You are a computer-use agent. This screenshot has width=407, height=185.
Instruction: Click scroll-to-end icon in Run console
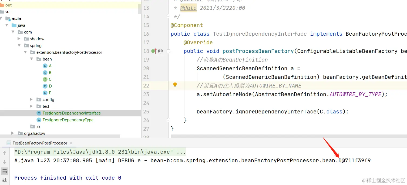point(5,180)
